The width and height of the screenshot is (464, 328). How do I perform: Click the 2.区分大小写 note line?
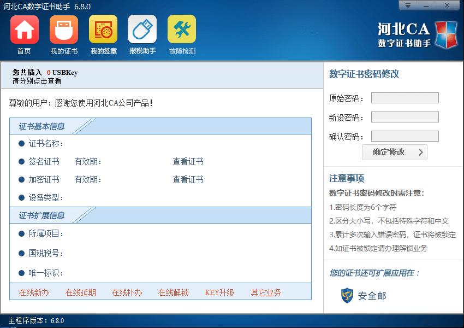pos(389,221)
